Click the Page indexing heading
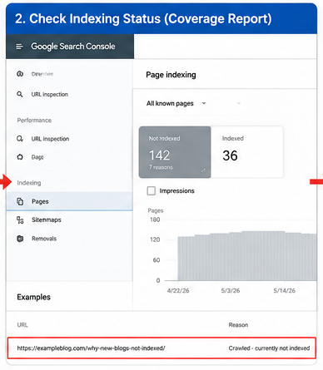The height and width of the screenshot is (370, 323). (171, 75)
